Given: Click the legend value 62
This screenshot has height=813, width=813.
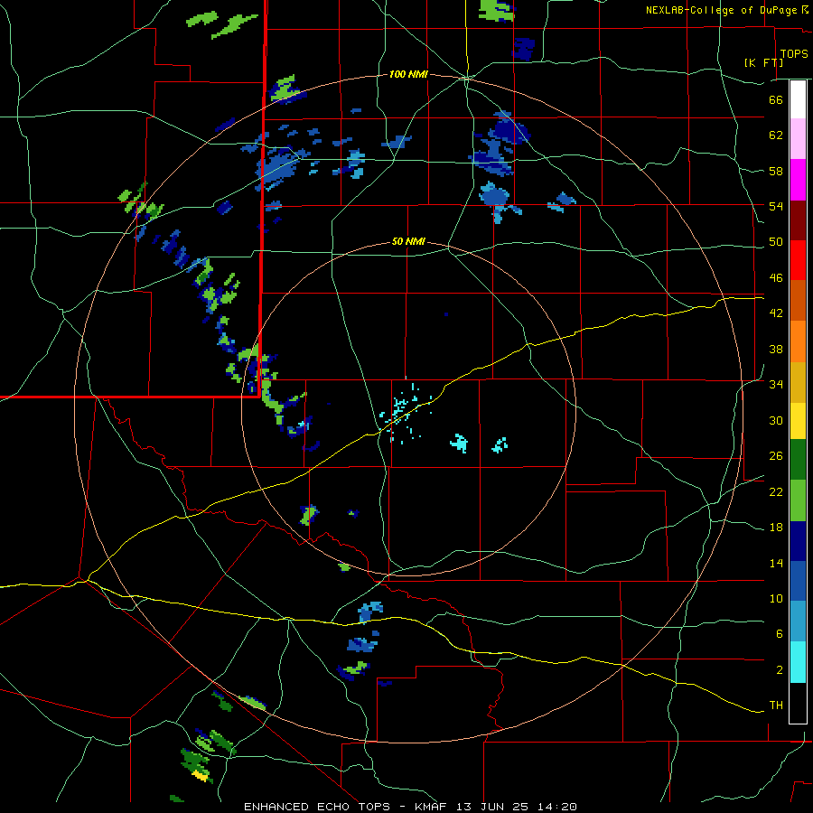Looking at the screenshot, I should (x=776, y=135).
